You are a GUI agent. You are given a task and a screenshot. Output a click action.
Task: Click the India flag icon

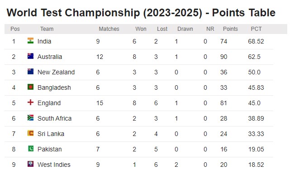[30, 41]
